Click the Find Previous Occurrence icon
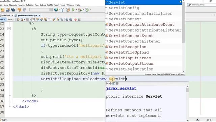The image size is (216, 122). tap(37, 20)
